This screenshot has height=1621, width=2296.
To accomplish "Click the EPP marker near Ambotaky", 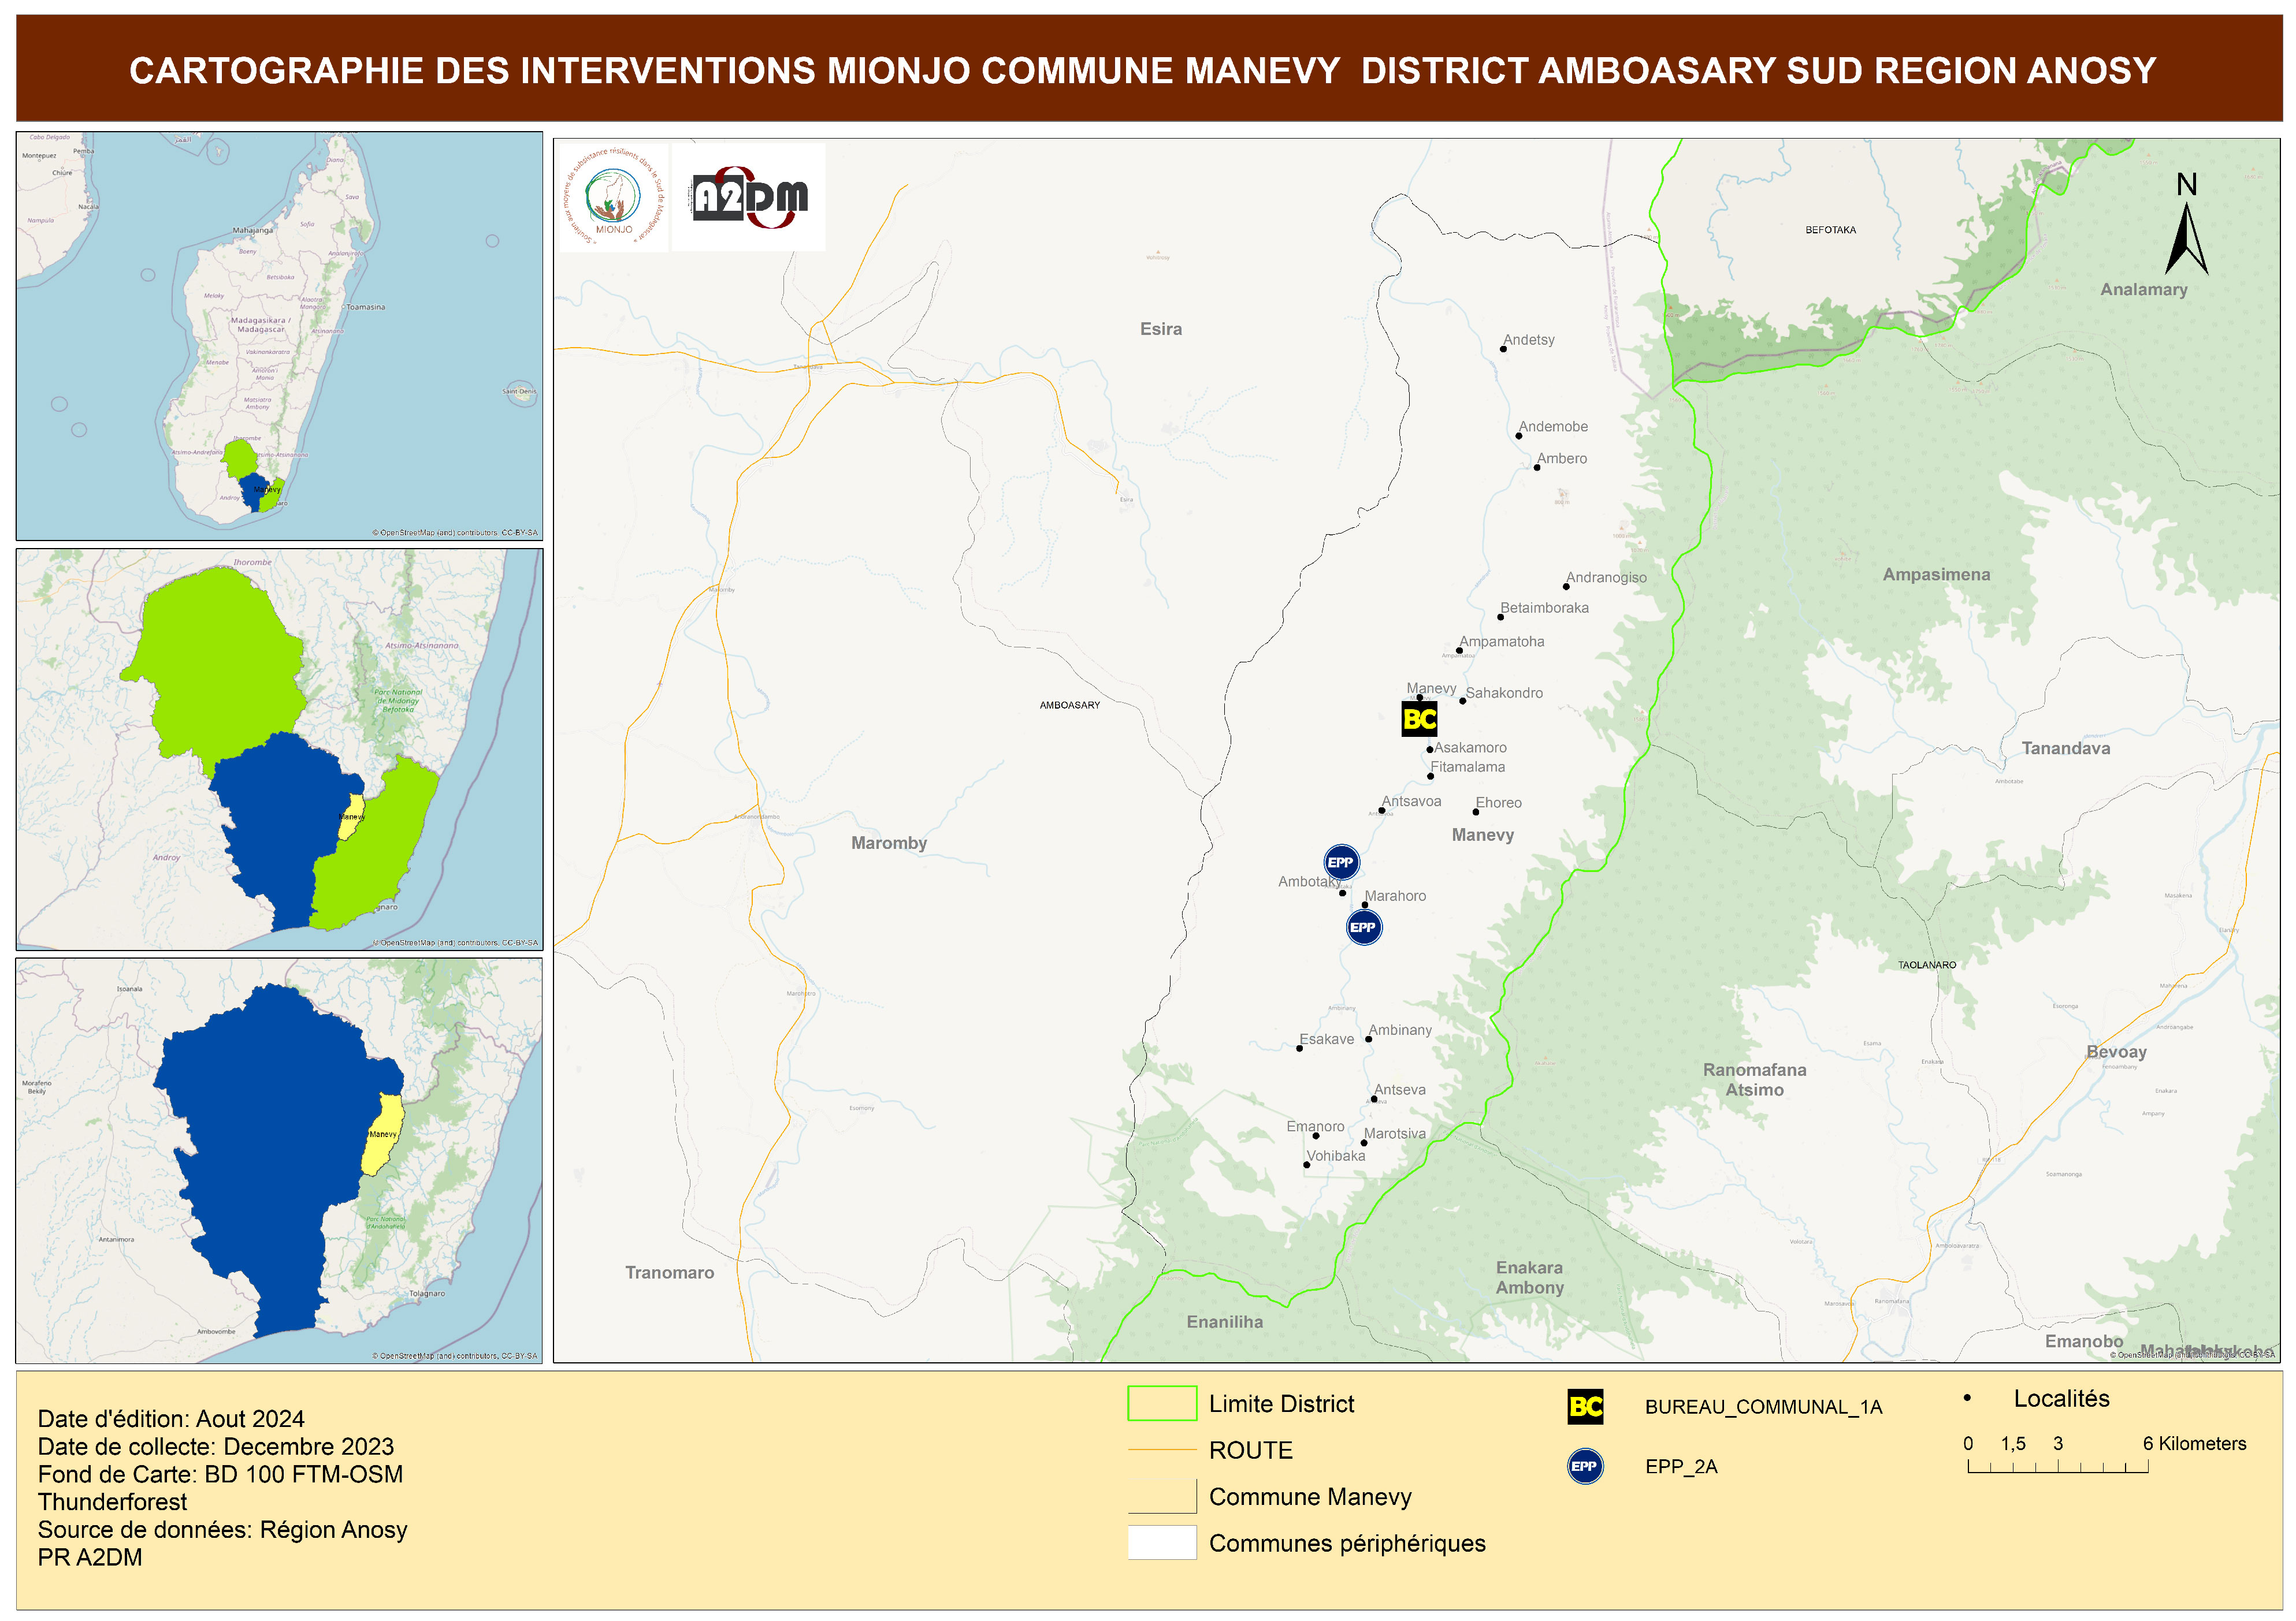I will pyautogui.click(x=1341, y=862).
